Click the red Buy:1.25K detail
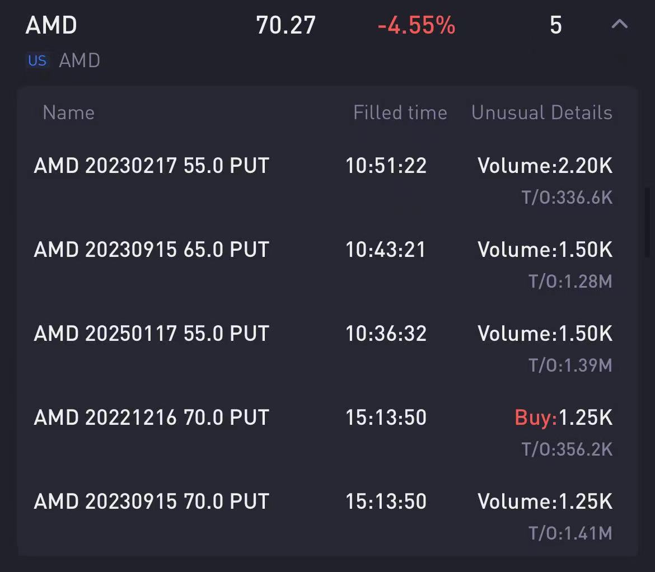The image size is (655, 572). tap(563, 418)
